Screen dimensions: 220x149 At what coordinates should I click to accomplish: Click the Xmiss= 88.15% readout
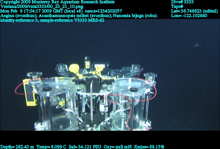150,147
